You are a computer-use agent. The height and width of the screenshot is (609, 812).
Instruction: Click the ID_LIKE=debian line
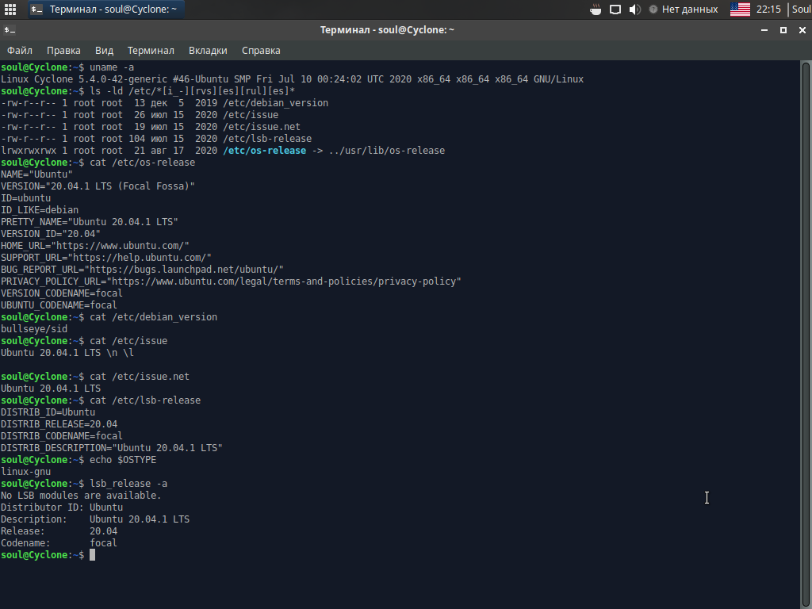pyautogui.click(x=40, y=210)
